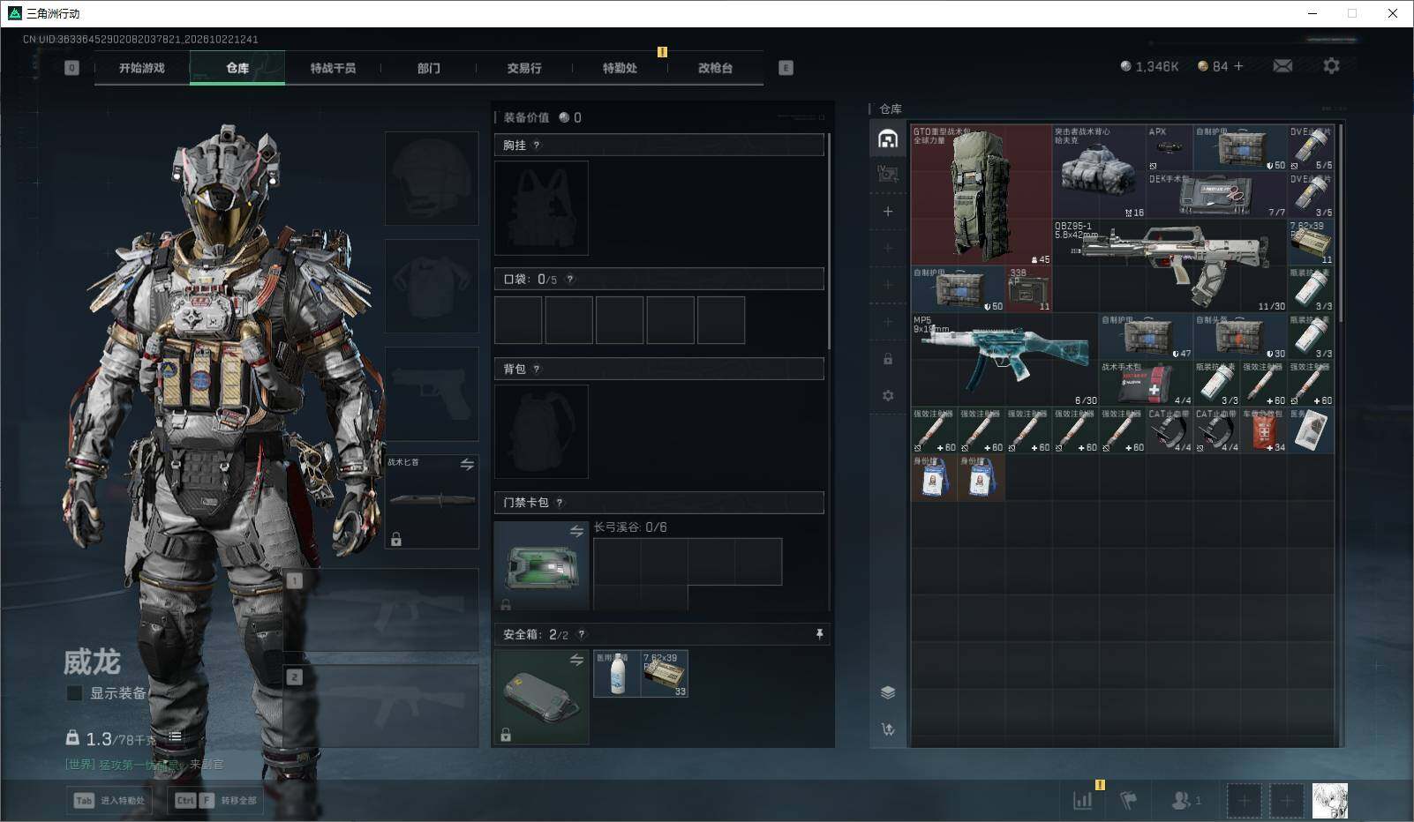The height and width of the screenshot is (822, 1414).
Task: Expand the weight details list icon
Action: [x=175, y=736]
